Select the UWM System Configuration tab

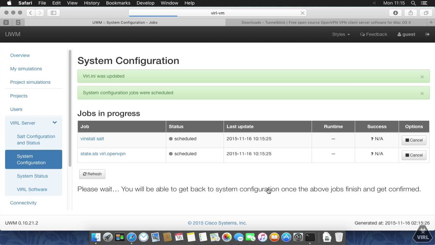(x=125, y=22)
